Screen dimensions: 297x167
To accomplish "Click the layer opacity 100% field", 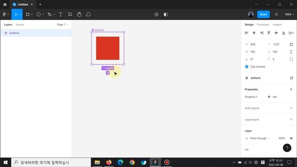I will [282, 138].
